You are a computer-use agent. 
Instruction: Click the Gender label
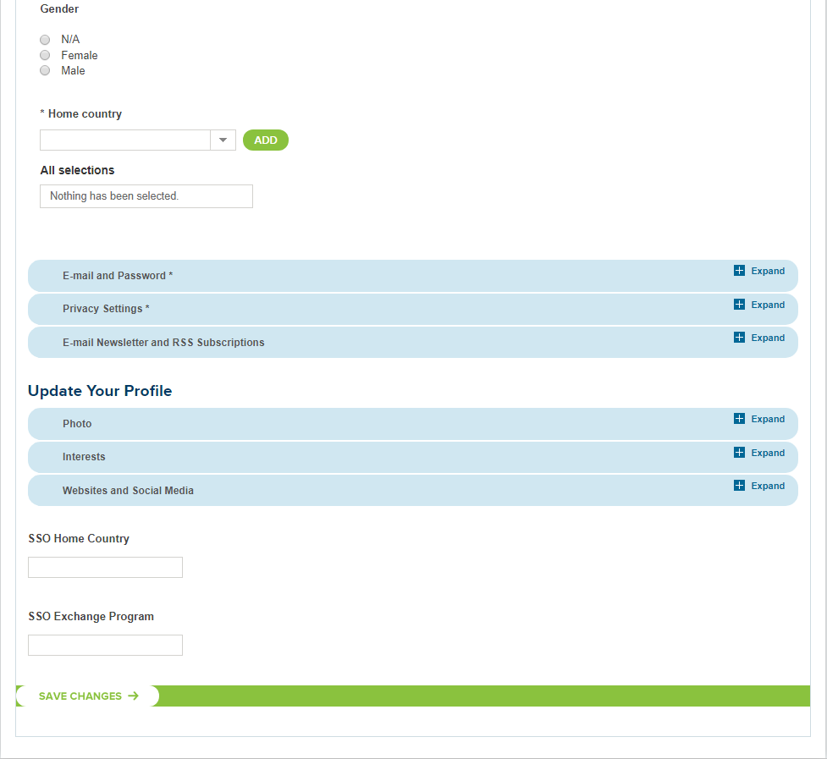(x=59, y=9)
